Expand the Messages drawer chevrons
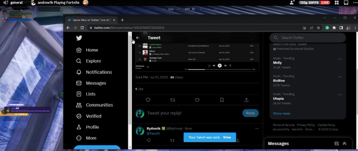The height and width of the screenshot is (151, 358). point(345,144)
